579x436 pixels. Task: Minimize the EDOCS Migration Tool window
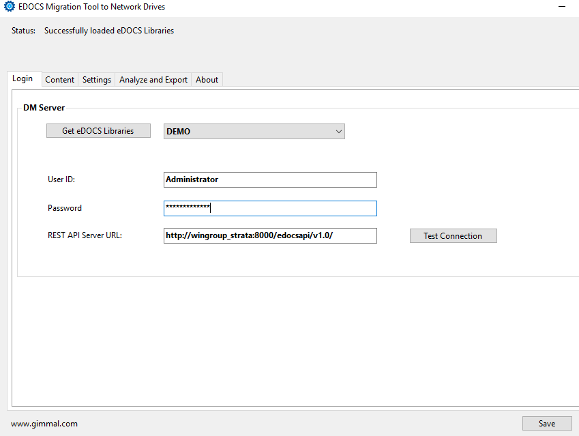click(x=561, y=7)
